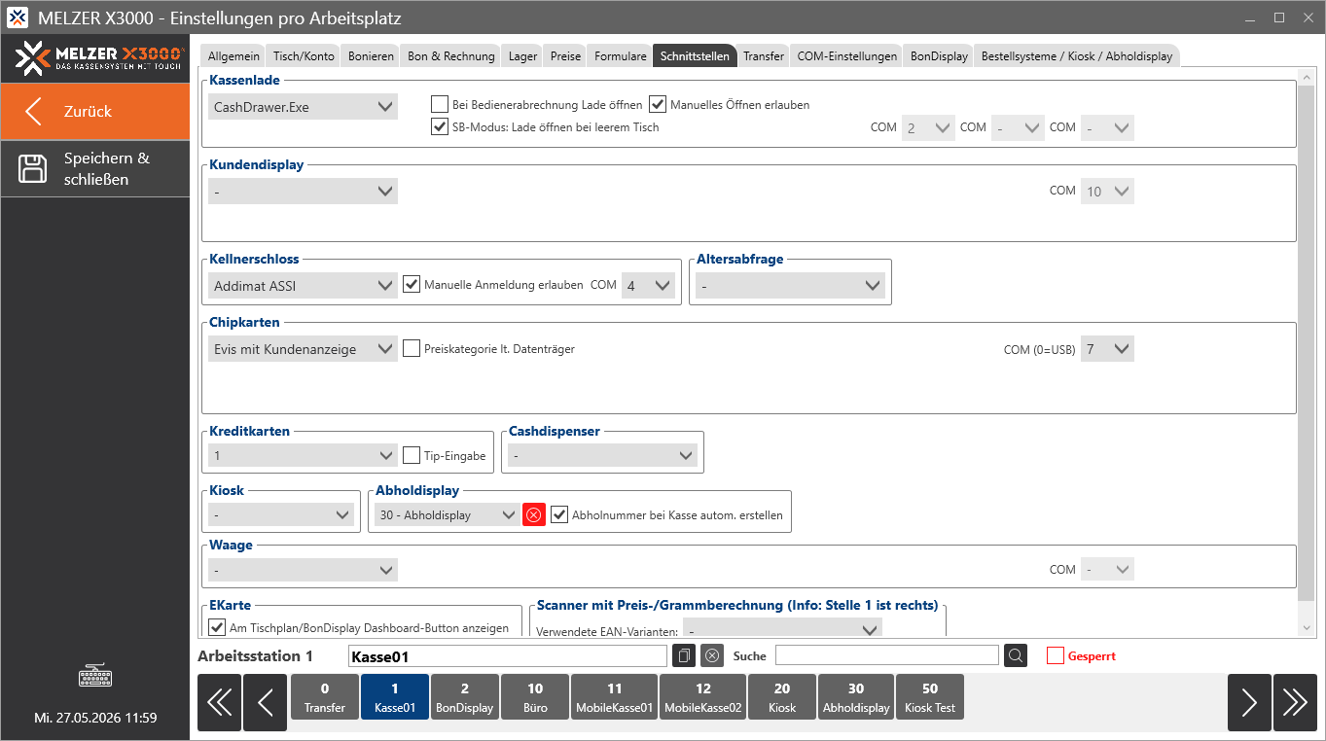Select workstation 30 Abholdisplay

856,697
